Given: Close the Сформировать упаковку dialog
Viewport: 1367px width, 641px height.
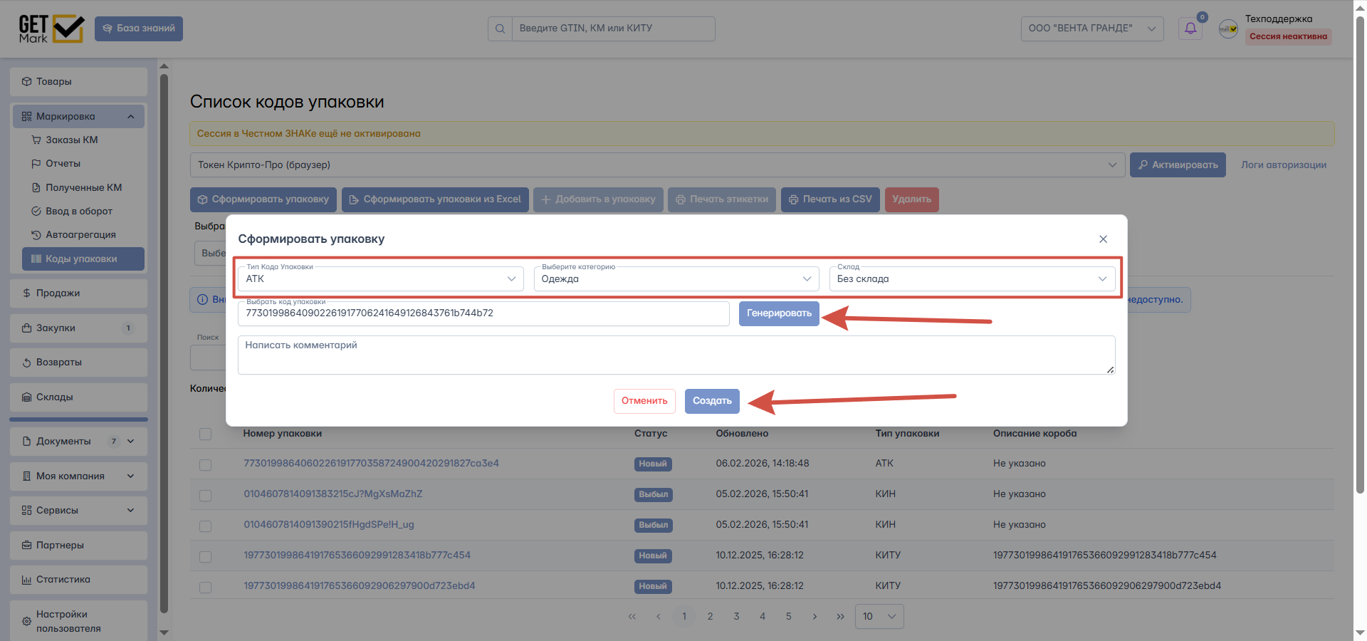Looking at the screenshot, I should tap(1103, 239).
